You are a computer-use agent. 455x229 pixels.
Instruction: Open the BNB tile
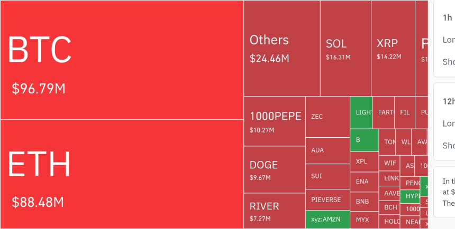(x=364, y=202)
